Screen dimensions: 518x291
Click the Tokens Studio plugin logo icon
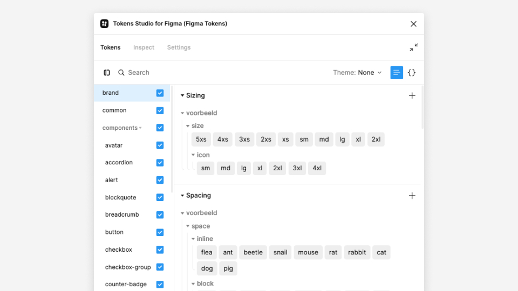pyautogui.click(x=104, y=23)
